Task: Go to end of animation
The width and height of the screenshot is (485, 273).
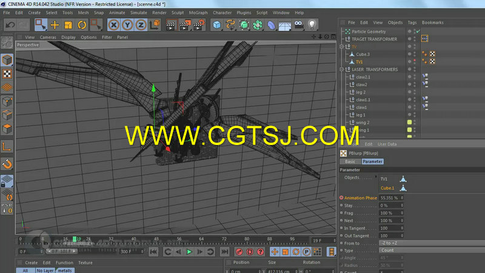Action: click(225, 252)
